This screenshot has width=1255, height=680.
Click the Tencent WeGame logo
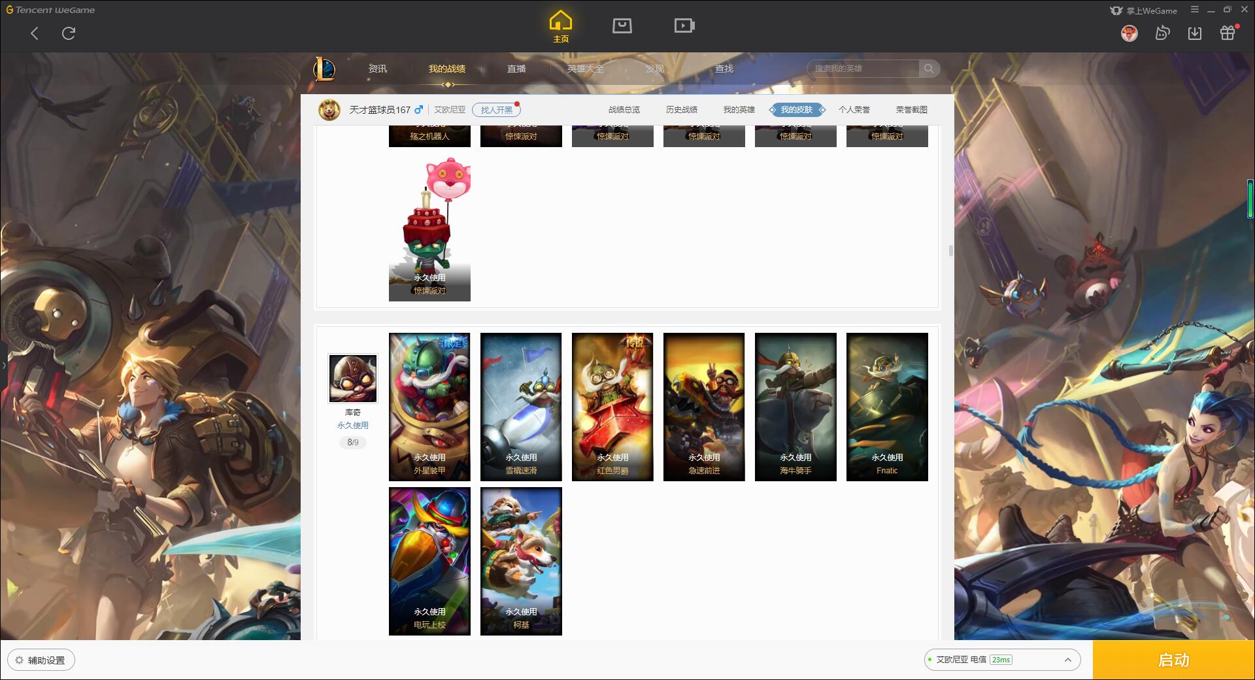pos(50,10)
